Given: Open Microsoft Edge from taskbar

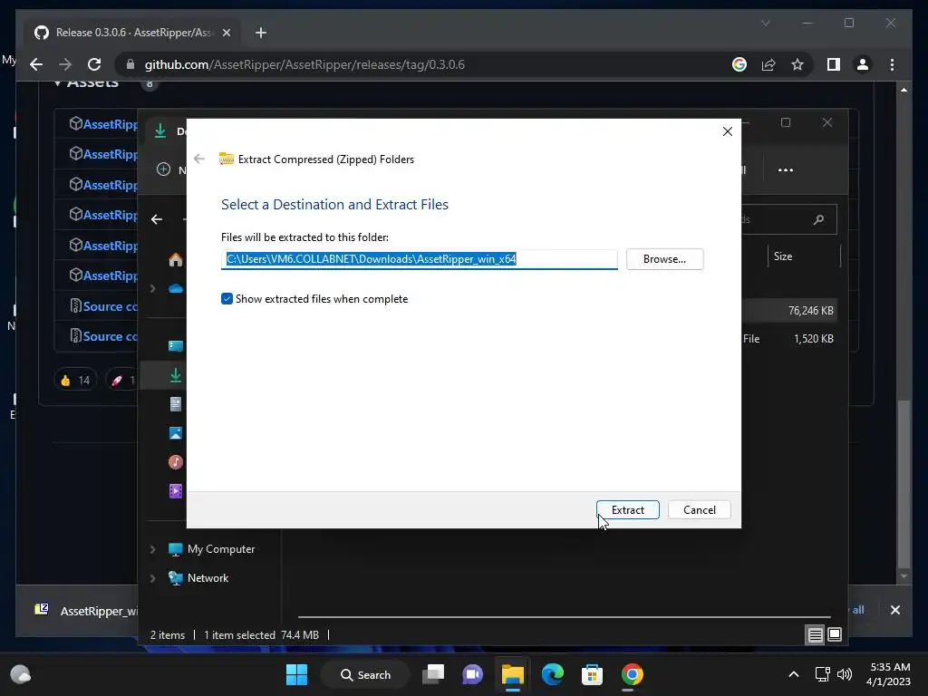Looking at the screenshot, I should [552, 674].
